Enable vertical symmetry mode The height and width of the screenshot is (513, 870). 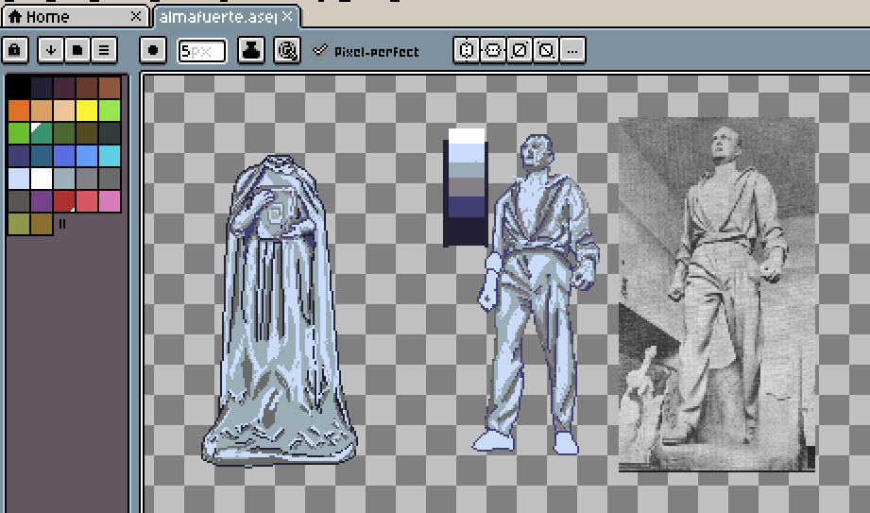491,50
